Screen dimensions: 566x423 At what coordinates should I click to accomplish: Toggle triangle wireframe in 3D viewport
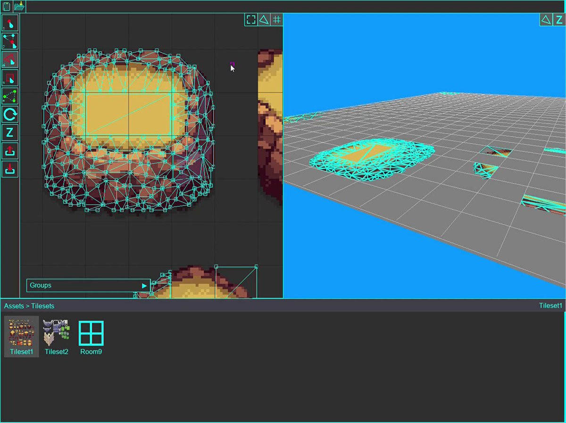click(x=546, y=19)
